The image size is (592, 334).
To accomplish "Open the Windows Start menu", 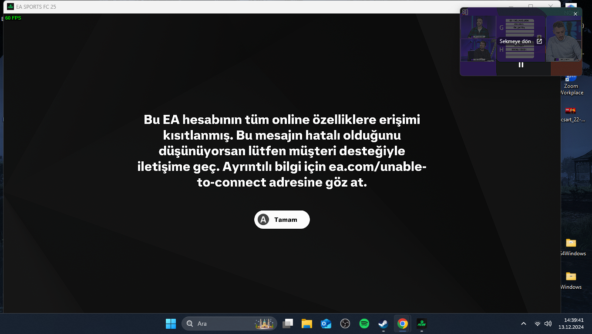I will click(171, 324).
